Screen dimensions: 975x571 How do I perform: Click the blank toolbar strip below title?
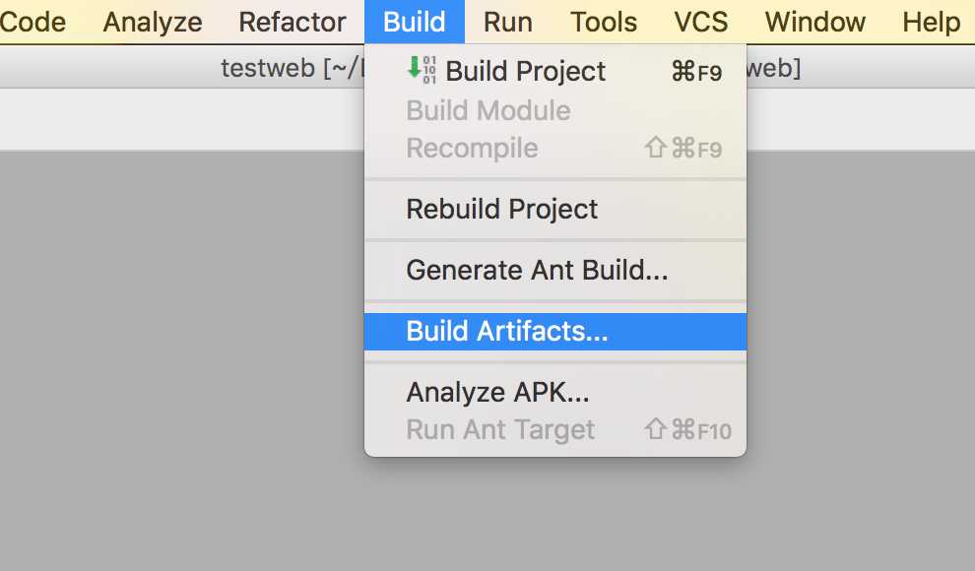point(180,119)
